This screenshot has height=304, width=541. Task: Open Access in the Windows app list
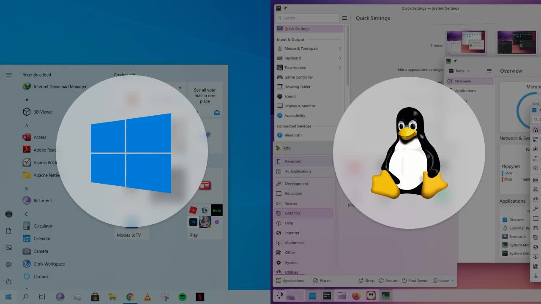coord(34,137)
